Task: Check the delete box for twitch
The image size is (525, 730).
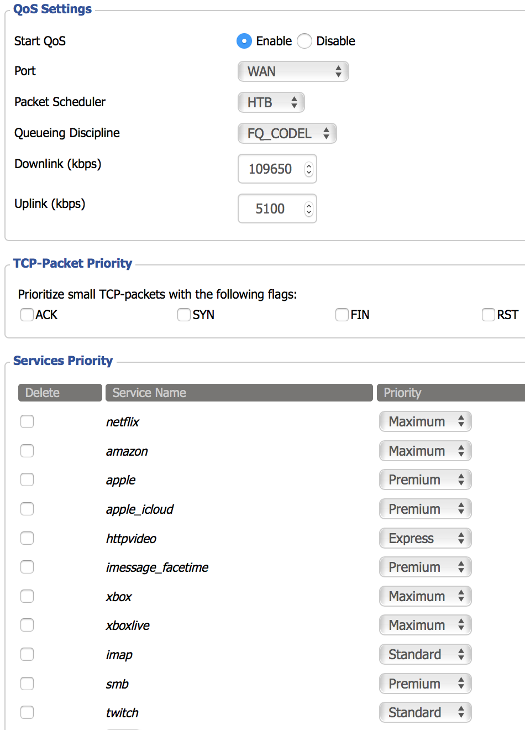Action: pos(27,712)
